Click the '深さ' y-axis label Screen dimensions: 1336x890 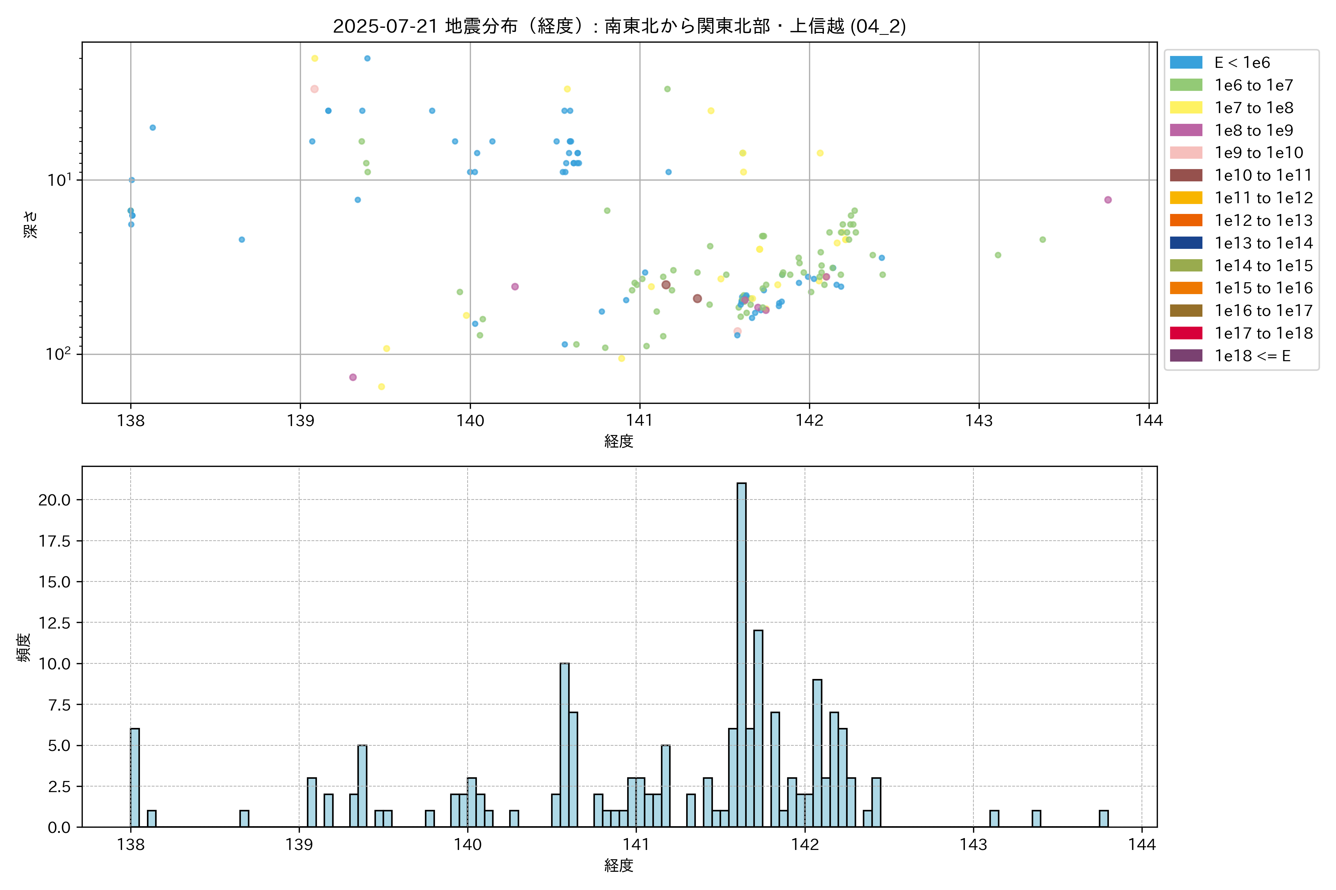[x=30, y=224]
